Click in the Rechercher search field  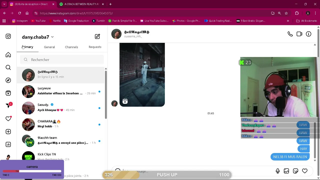coord(62,60)
